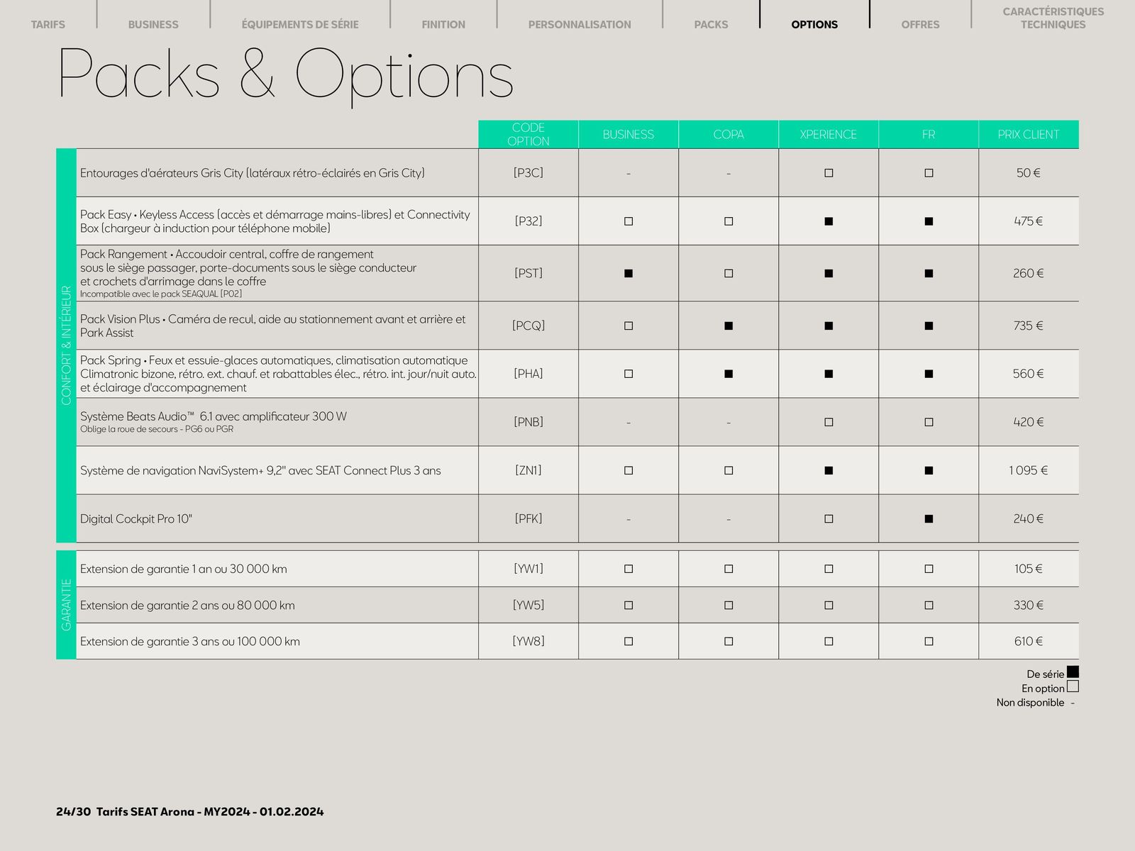The width and height of the screenshot is (1135, 851).
Task: Click NaviSystem+ option box under COPA
Action: pos(729,470)
